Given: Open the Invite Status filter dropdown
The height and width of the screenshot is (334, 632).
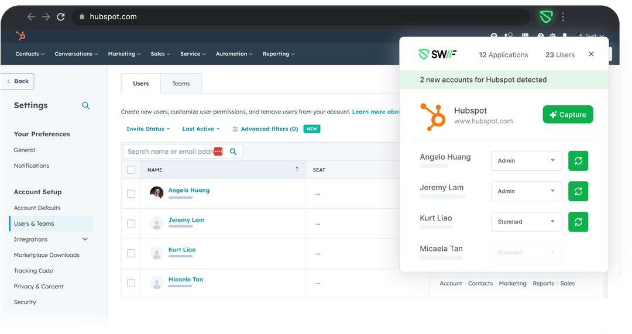Looking at the screenshot, I should point(148,129).
